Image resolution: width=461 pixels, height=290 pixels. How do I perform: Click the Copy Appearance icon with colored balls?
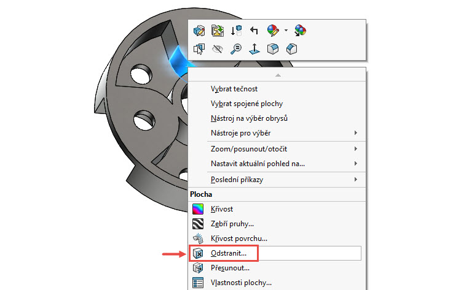[300, 31]
